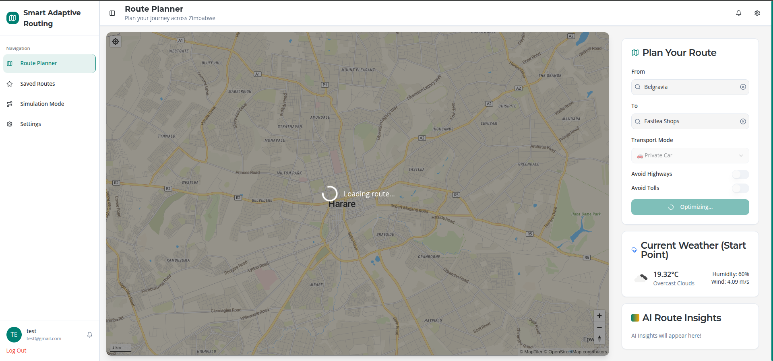Toggle the sidebar panel icon
Screen dimensions: 773x361
[x=112, y=13]
